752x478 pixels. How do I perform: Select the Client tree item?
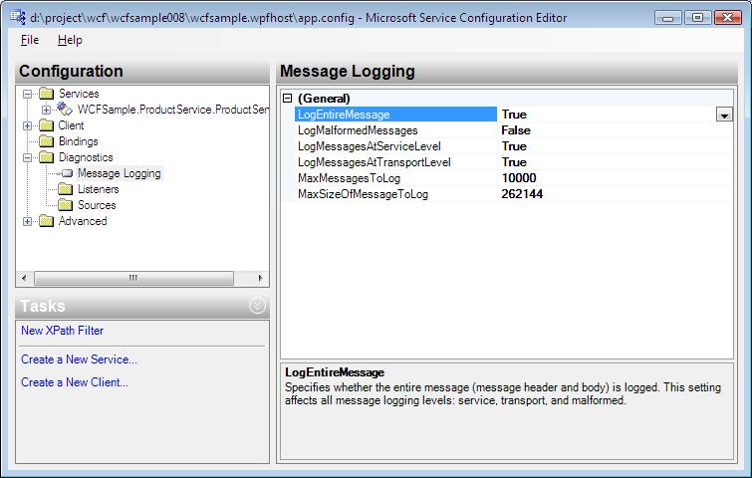[x=71, y=125]
